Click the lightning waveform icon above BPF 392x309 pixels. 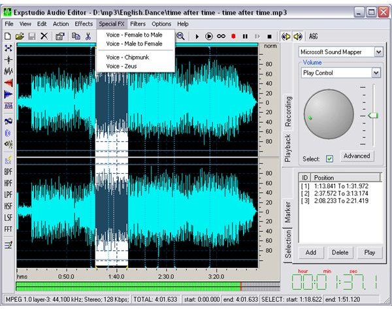[x=8, y=160]
